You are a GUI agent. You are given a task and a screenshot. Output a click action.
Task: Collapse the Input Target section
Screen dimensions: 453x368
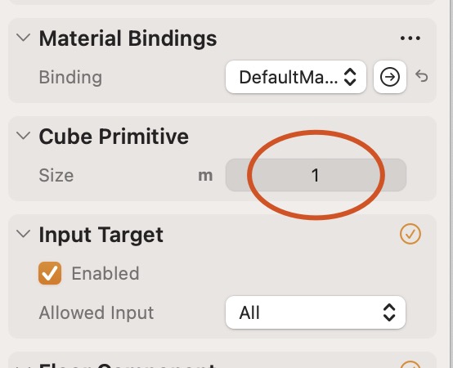(x=24, y=234)
